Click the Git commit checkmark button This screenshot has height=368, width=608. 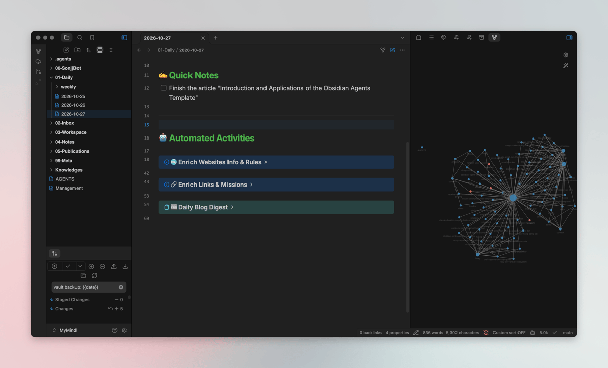tap(68, 266)
